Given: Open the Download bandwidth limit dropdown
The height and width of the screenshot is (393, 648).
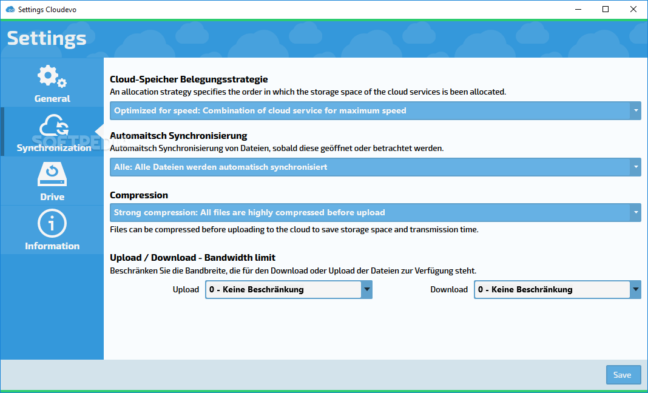Looking at the screenshot, I should (558, 290).
